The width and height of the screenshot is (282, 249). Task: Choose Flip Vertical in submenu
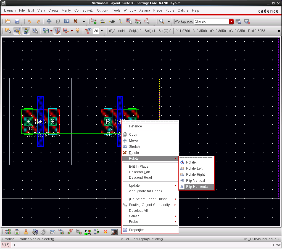(197, 181)
